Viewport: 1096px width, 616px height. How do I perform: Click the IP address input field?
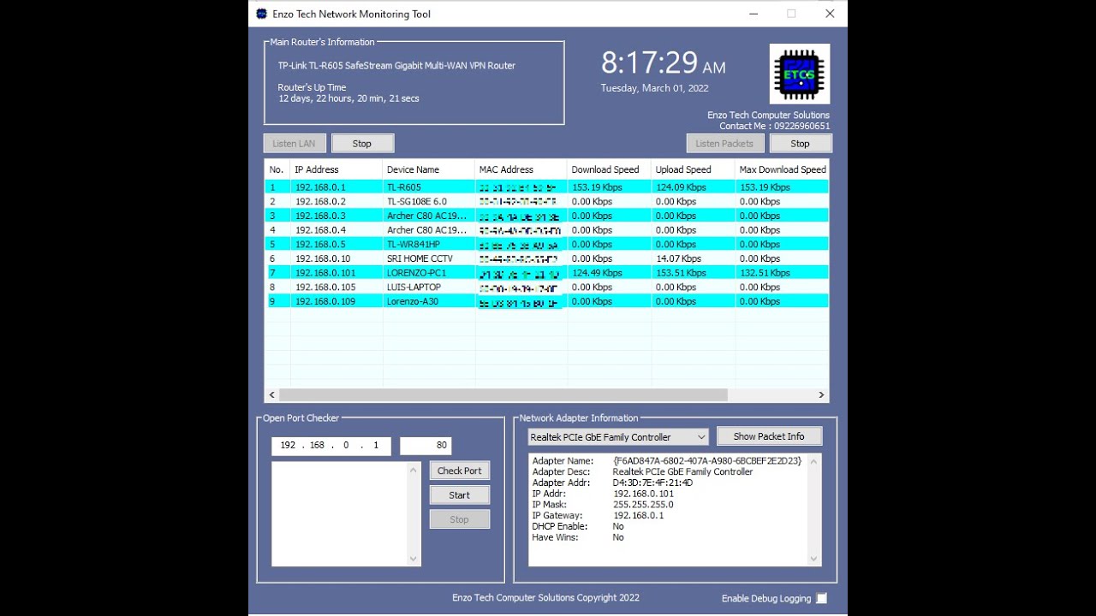(x=331, y=446)
